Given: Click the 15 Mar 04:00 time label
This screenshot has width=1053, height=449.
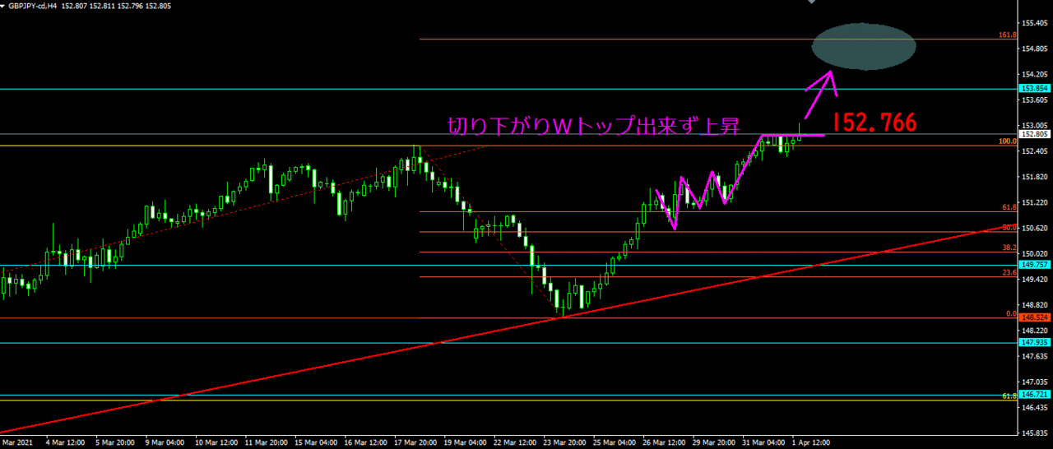Looking at the screenshot, I should point(318,442).
